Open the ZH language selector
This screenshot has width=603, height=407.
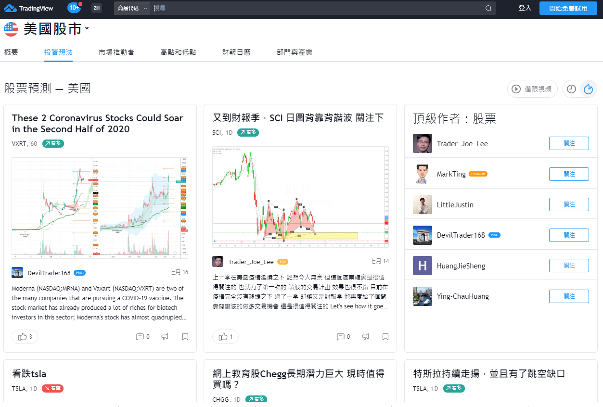(x=96, y=8)
